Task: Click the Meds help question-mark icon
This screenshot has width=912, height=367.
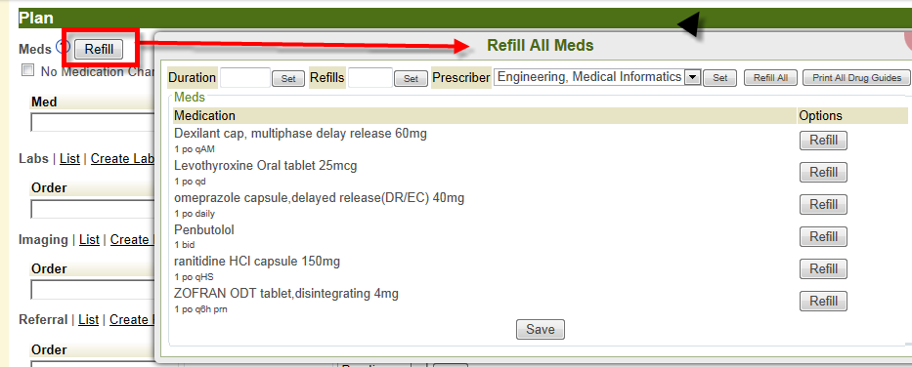Action: point(62,47)
